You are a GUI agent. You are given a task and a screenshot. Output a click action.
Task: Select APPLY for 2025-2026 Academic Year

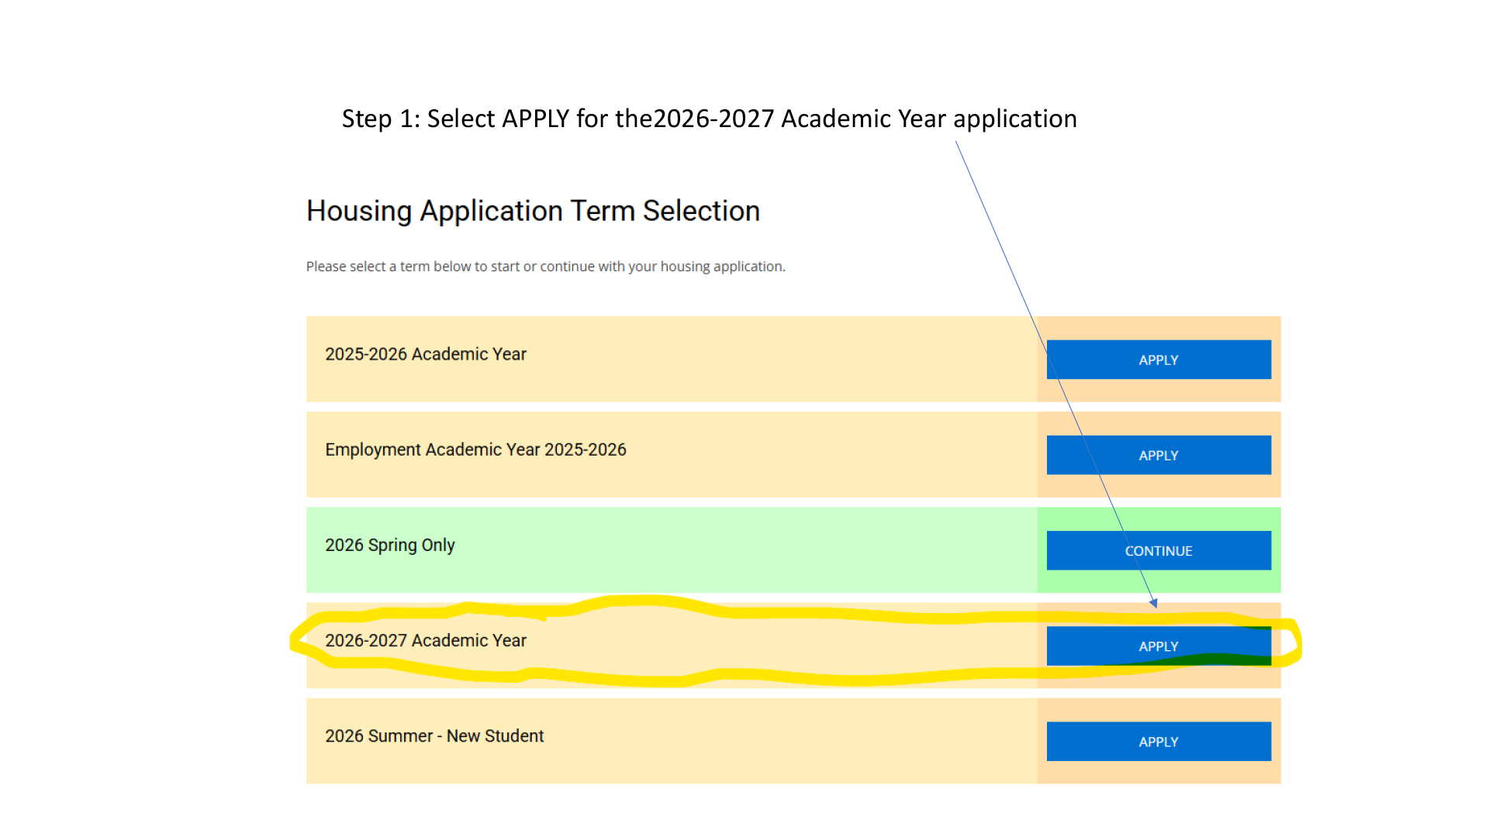pos(1158,360)
